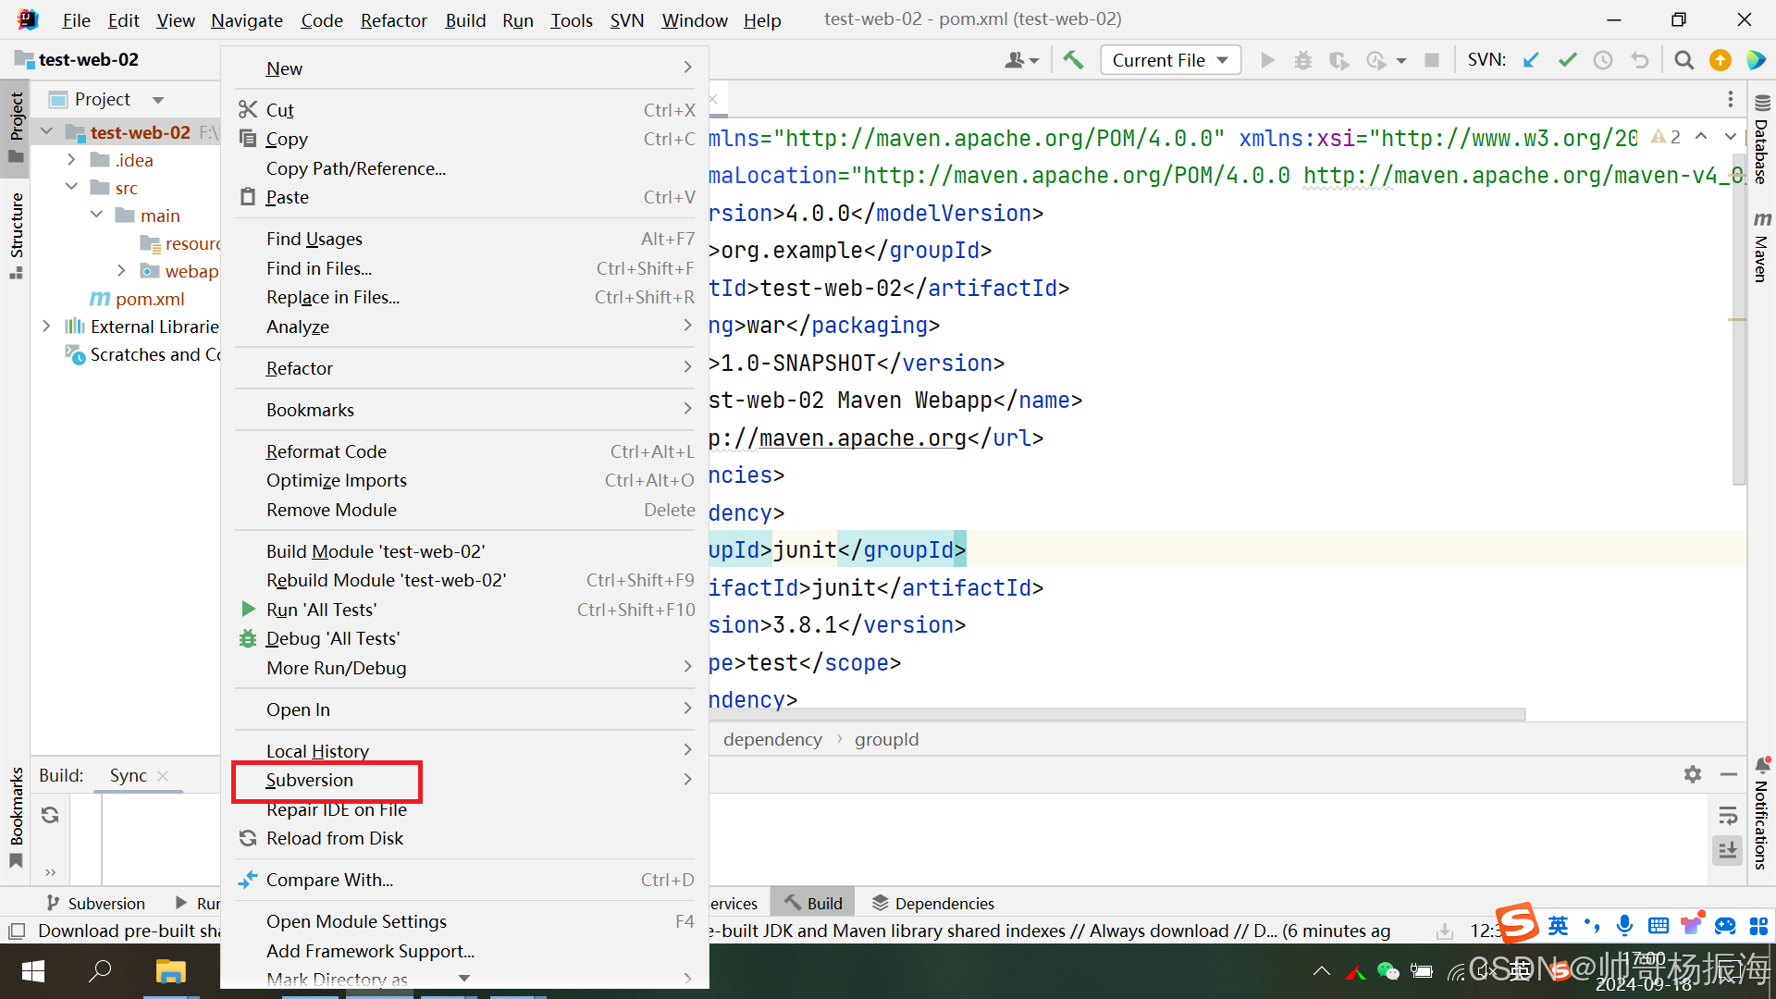Open the Current File run configuration dropdown
Viewport: 1776px width, 999px height.
click(x=1169, y=60)
